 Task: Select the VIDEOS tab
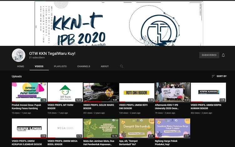pos(39,66)
